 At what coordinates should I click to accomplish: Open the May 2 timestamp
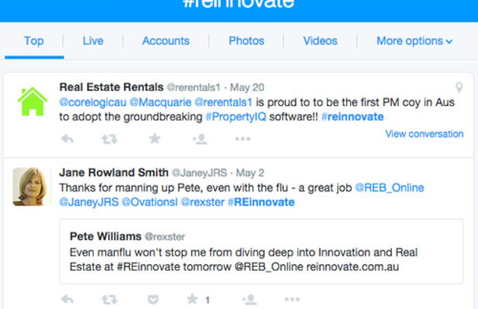(x=250, y=173)
